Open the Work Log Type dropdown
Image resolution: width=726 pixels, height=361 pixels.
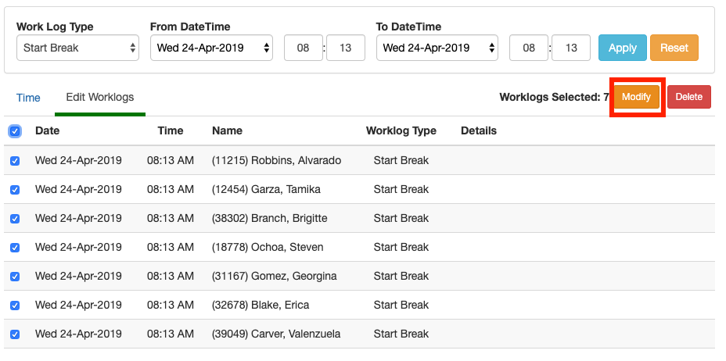[77, 48]
